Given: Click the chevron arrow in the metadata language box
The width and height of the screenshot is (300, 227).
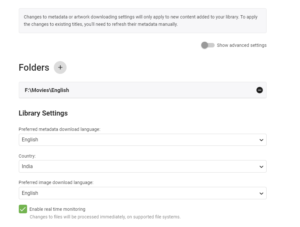Looking at the screenshot, I should (x=261, y=140).
